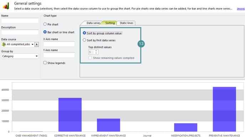
Task: Click the Top distinct values down arrow
Action: click(x=96, y=53)
